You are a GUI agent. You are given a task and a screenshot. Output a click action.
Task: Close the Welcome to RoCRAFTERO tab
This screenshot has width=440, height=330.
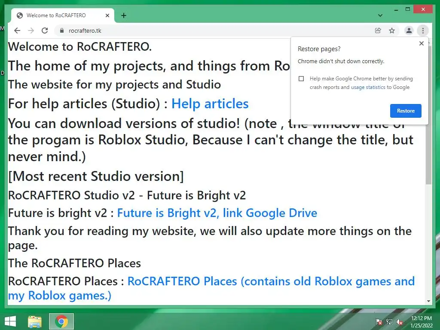click(x=107, y=15)
